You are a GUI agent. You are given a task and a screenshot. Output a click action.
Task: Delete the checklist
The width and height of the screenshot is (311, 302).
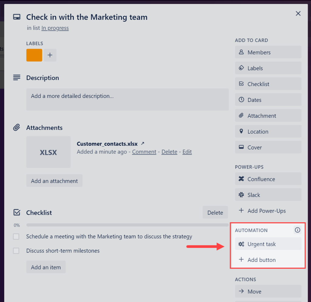pyautogui.click(x=215, y=212)
